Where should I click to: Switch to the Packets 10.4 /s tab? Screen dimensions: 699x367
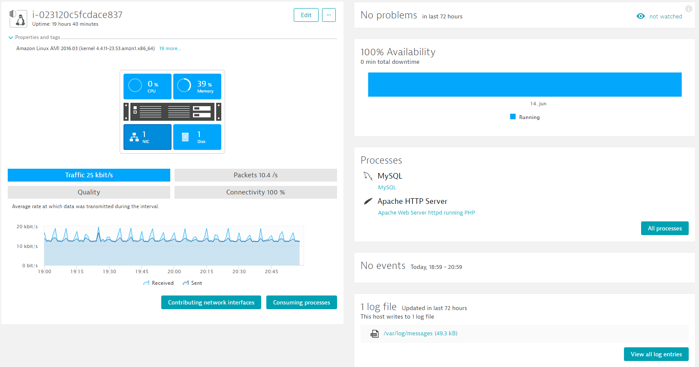256,175
